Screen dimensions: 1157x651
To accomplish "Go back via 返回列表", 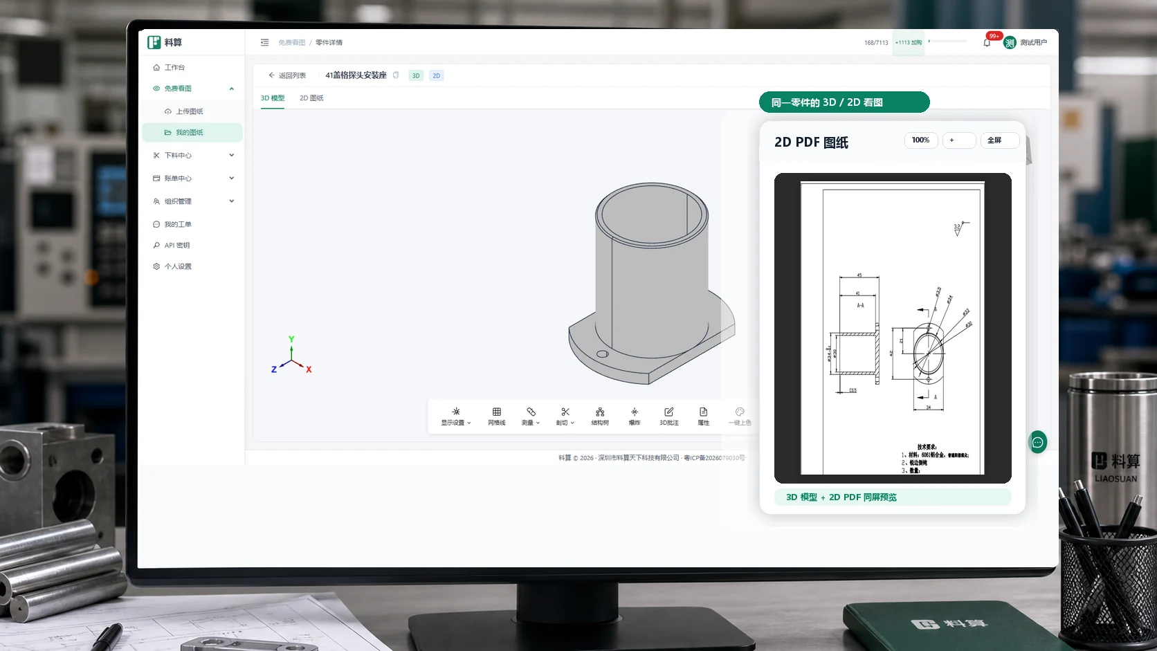I will [x=287, y=75].
